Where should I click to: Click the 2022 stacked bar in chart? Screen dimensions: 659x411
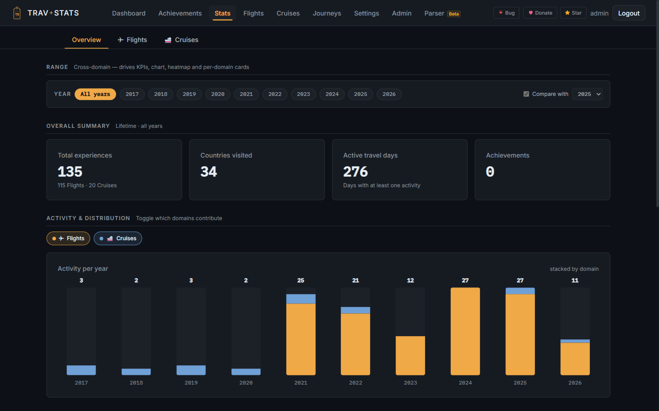coord(356,341)
